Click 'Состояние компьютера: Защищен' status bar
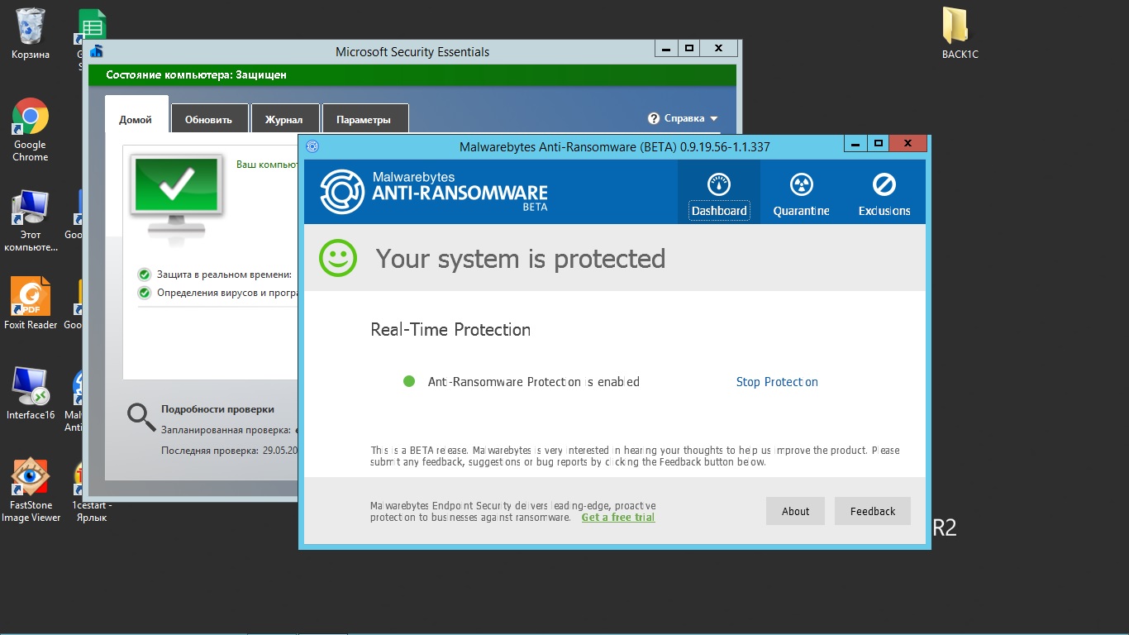The width and height of the screenshot is (1129, 635). [x=413, y=75]
